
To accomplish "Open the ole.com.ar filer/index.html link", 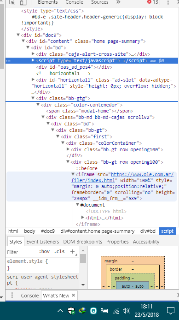I will [122, 178].
